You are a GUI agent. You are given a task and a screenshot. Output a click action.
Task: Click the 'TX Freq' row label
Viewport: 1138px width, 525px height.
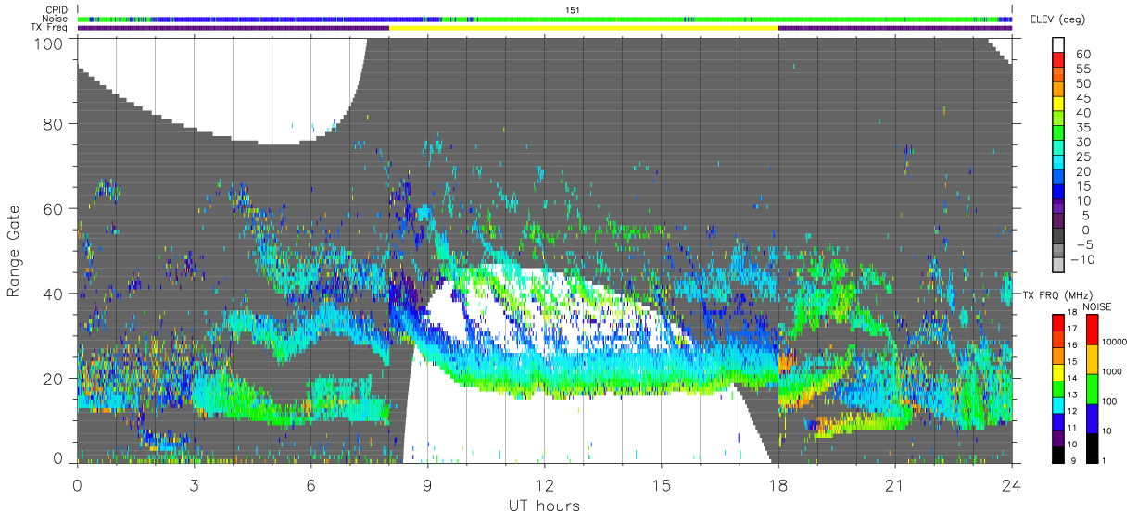(50, 28)
